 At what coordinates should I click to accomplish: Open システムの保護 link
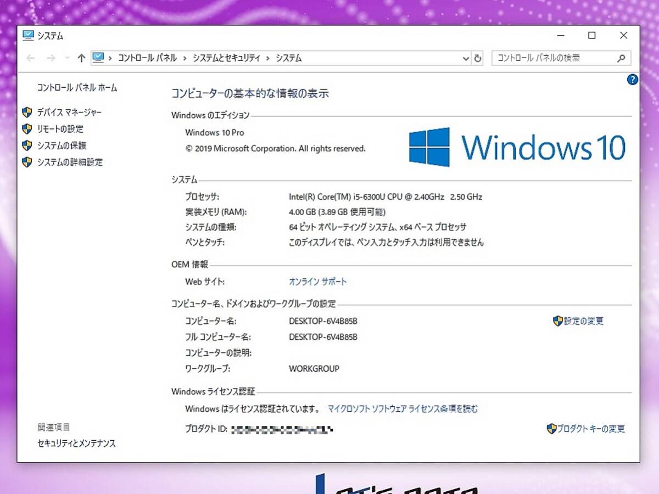pos(62,145)
